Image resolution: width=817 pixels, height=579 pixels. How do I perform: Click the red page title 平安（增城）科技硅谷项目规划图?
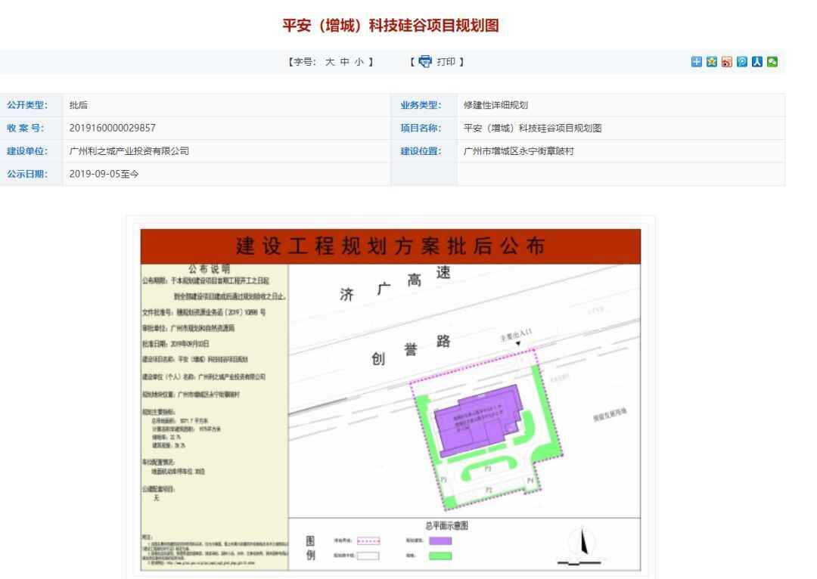click(391, 25)
